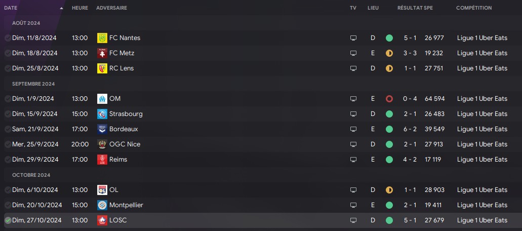Image resolution: width=522 pixels, height=231 pixels.
Task: Click the LOSC club crest
Action: (102, 220)
